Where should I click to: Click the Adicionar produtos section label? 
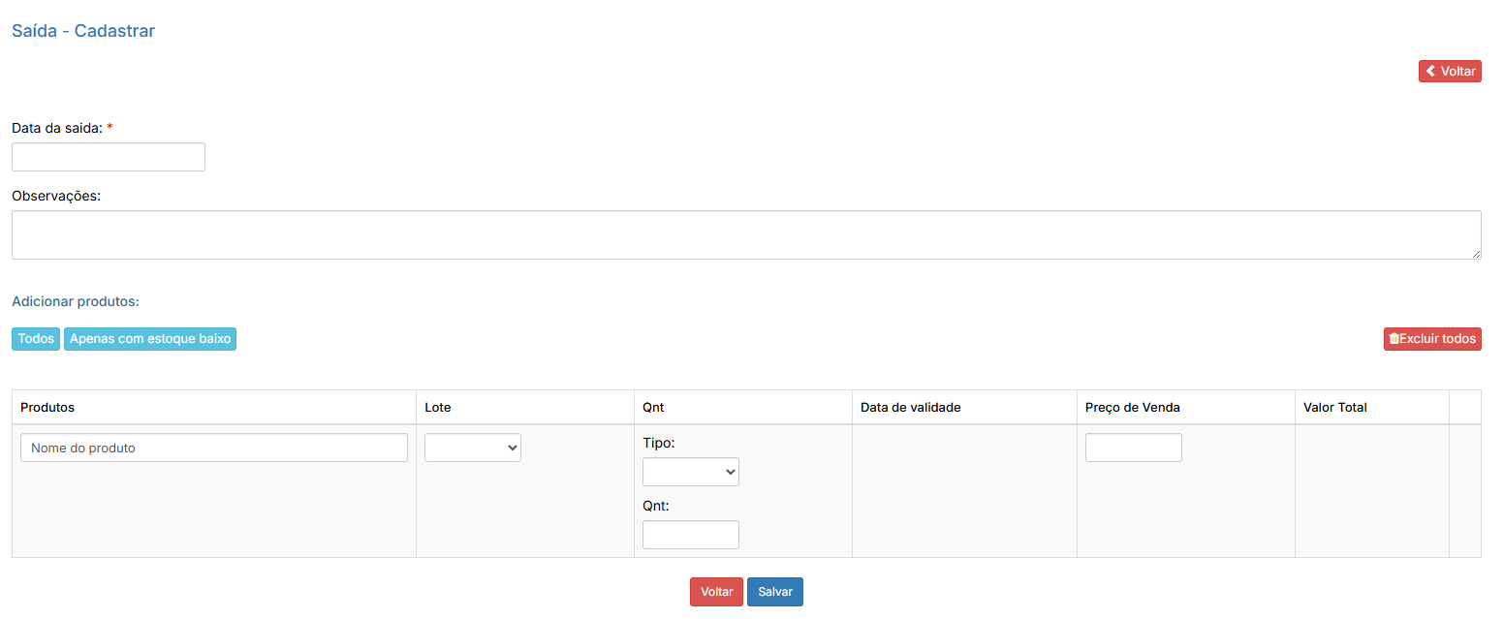click(76, 301)
